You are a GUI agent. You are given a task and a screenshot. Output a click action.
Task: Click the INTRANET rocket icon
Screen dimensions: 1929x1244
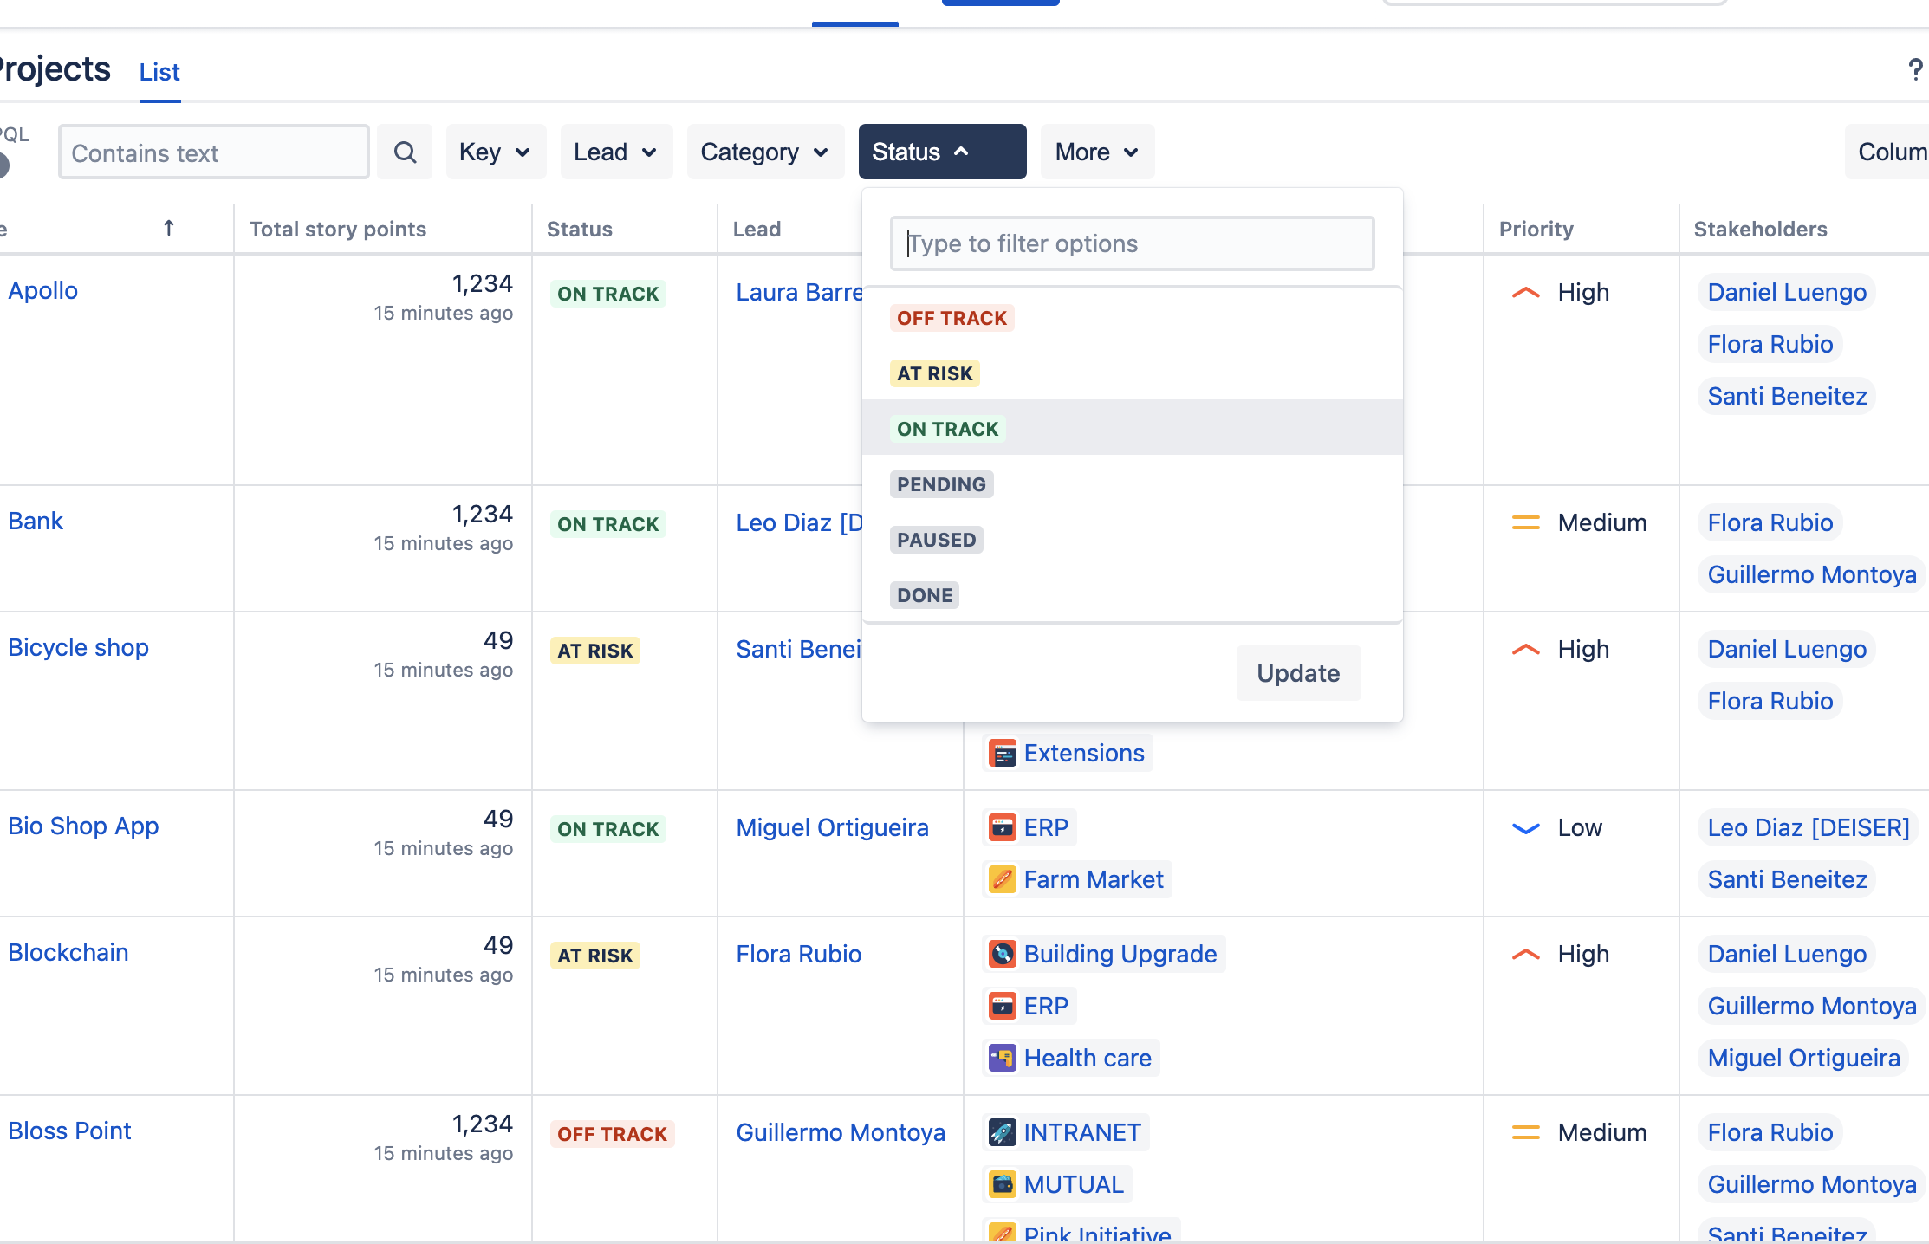[1003, 1133]
